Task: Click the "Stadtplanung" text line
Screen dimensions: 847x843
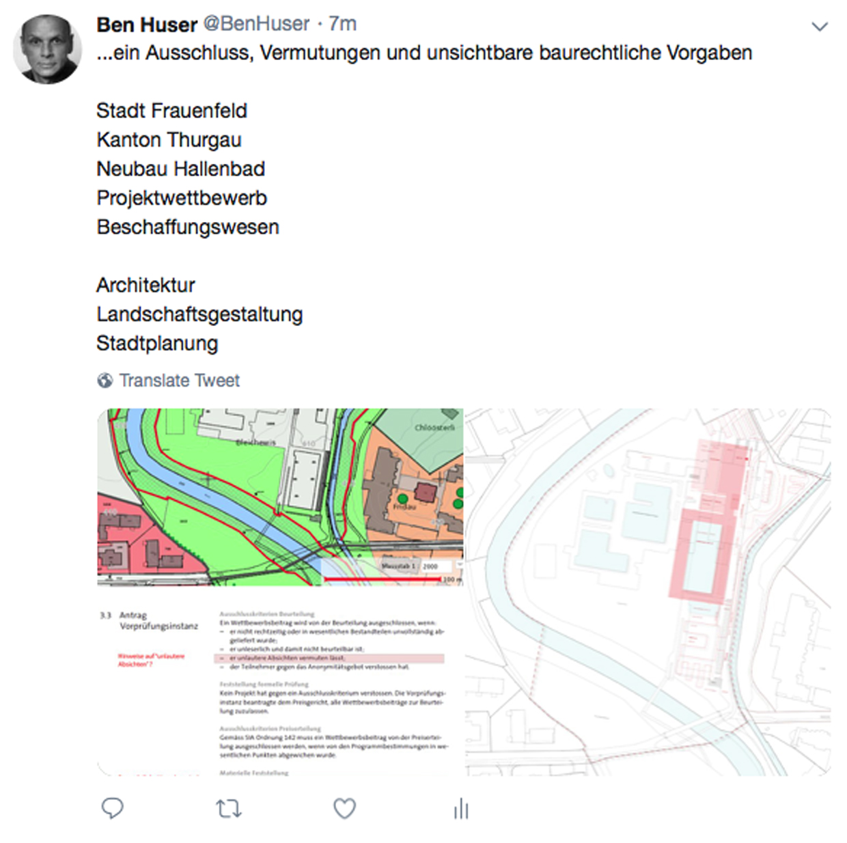Action: pos(157,344)
